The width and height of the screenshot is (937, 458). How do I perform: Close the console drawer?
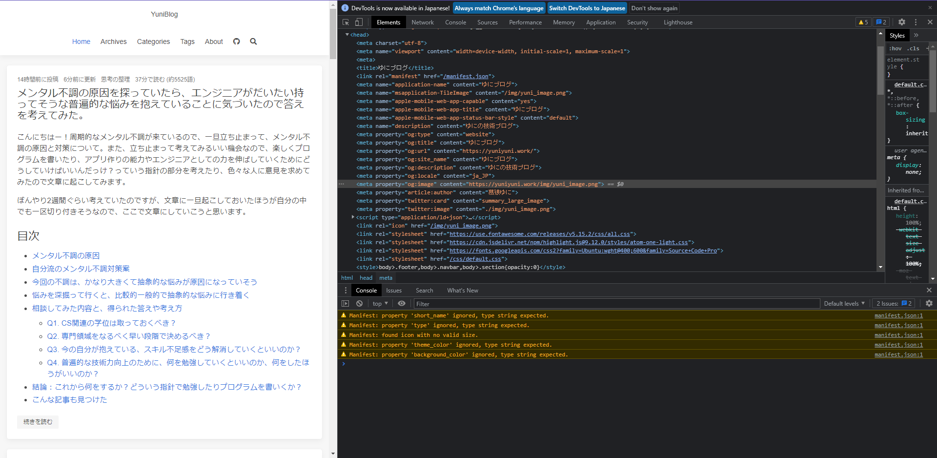pyautogui.click(x=929, y=290)
